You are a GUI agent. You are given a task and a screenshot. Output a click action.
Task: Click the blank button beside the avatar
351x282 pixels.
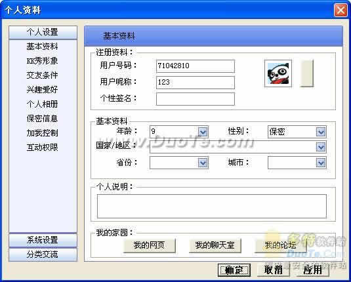point(306,73)
